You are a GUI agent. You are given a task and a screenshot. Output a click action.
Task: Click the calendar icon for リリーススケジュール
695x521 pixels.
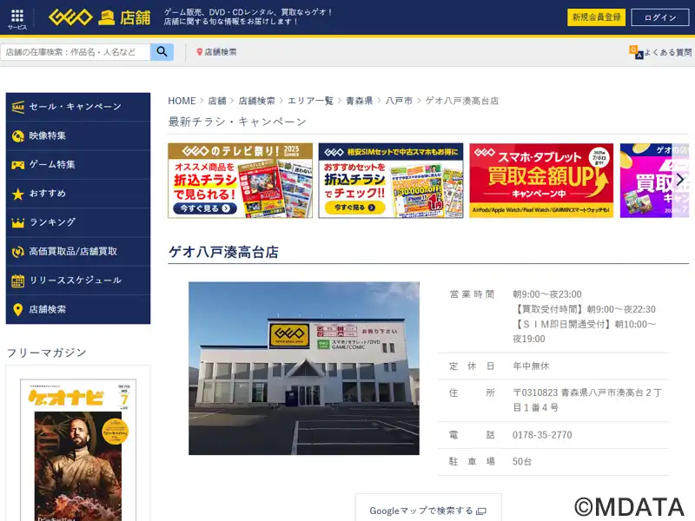coord(17,280)
